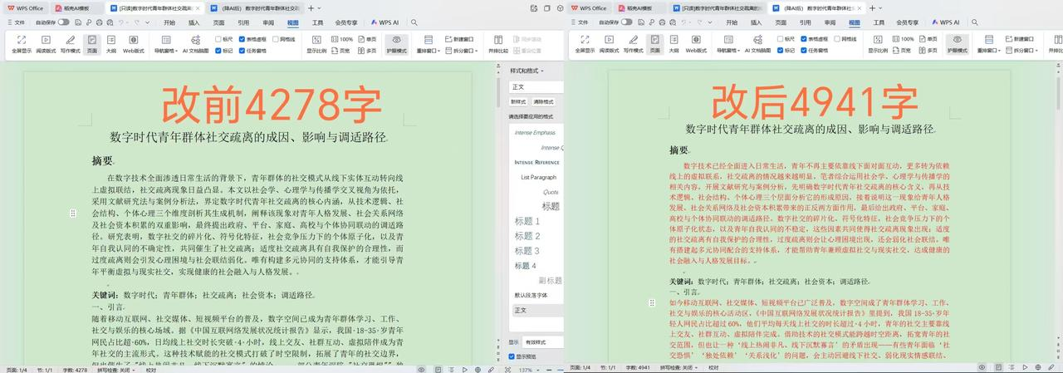The image size is (1063, 373).
Task: Open 大纲 view in right window
Action: click(674, 44)
